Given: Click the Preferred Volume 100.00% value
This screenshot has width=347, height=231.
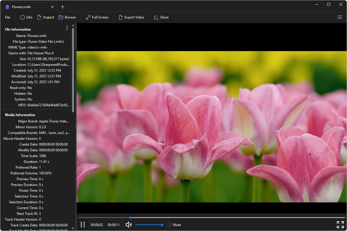Looking at the screenshot, I should tap(45, 173).
